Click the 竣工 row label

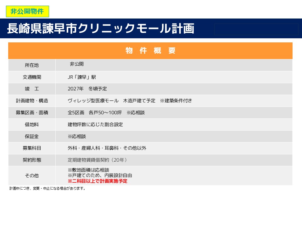[32, 89]
